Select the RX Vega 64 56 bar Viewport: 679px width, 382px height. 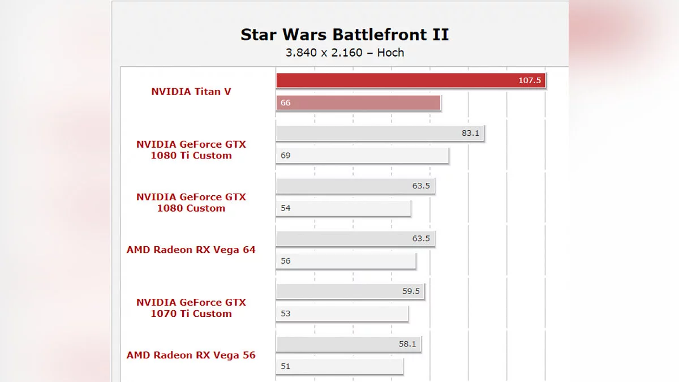click(x=345, y=261)
